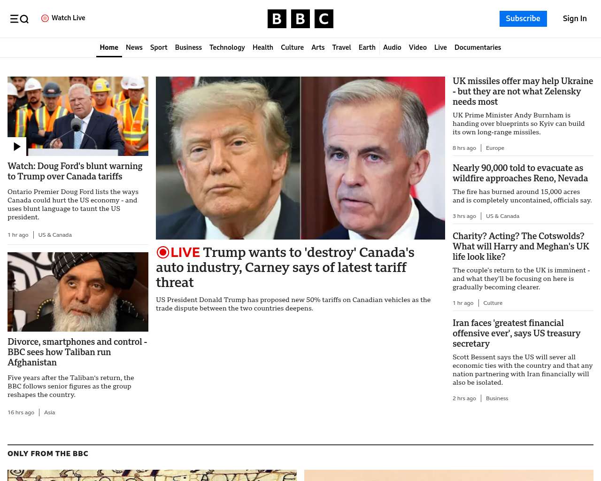Open the Trump 'destroy' Canada's auto industry headline
The height and width of the screenshot is (481, 601).
click(285, 267)
